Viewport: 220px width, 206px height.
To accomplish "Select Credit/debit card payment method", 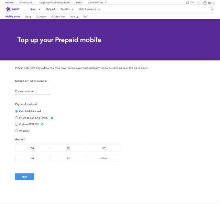I will click(x=16, y=111).
